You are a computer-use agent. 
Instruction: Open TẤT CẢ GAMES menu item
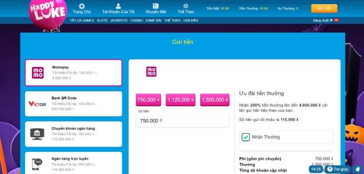pyautogui.click(x=82, y=20)
